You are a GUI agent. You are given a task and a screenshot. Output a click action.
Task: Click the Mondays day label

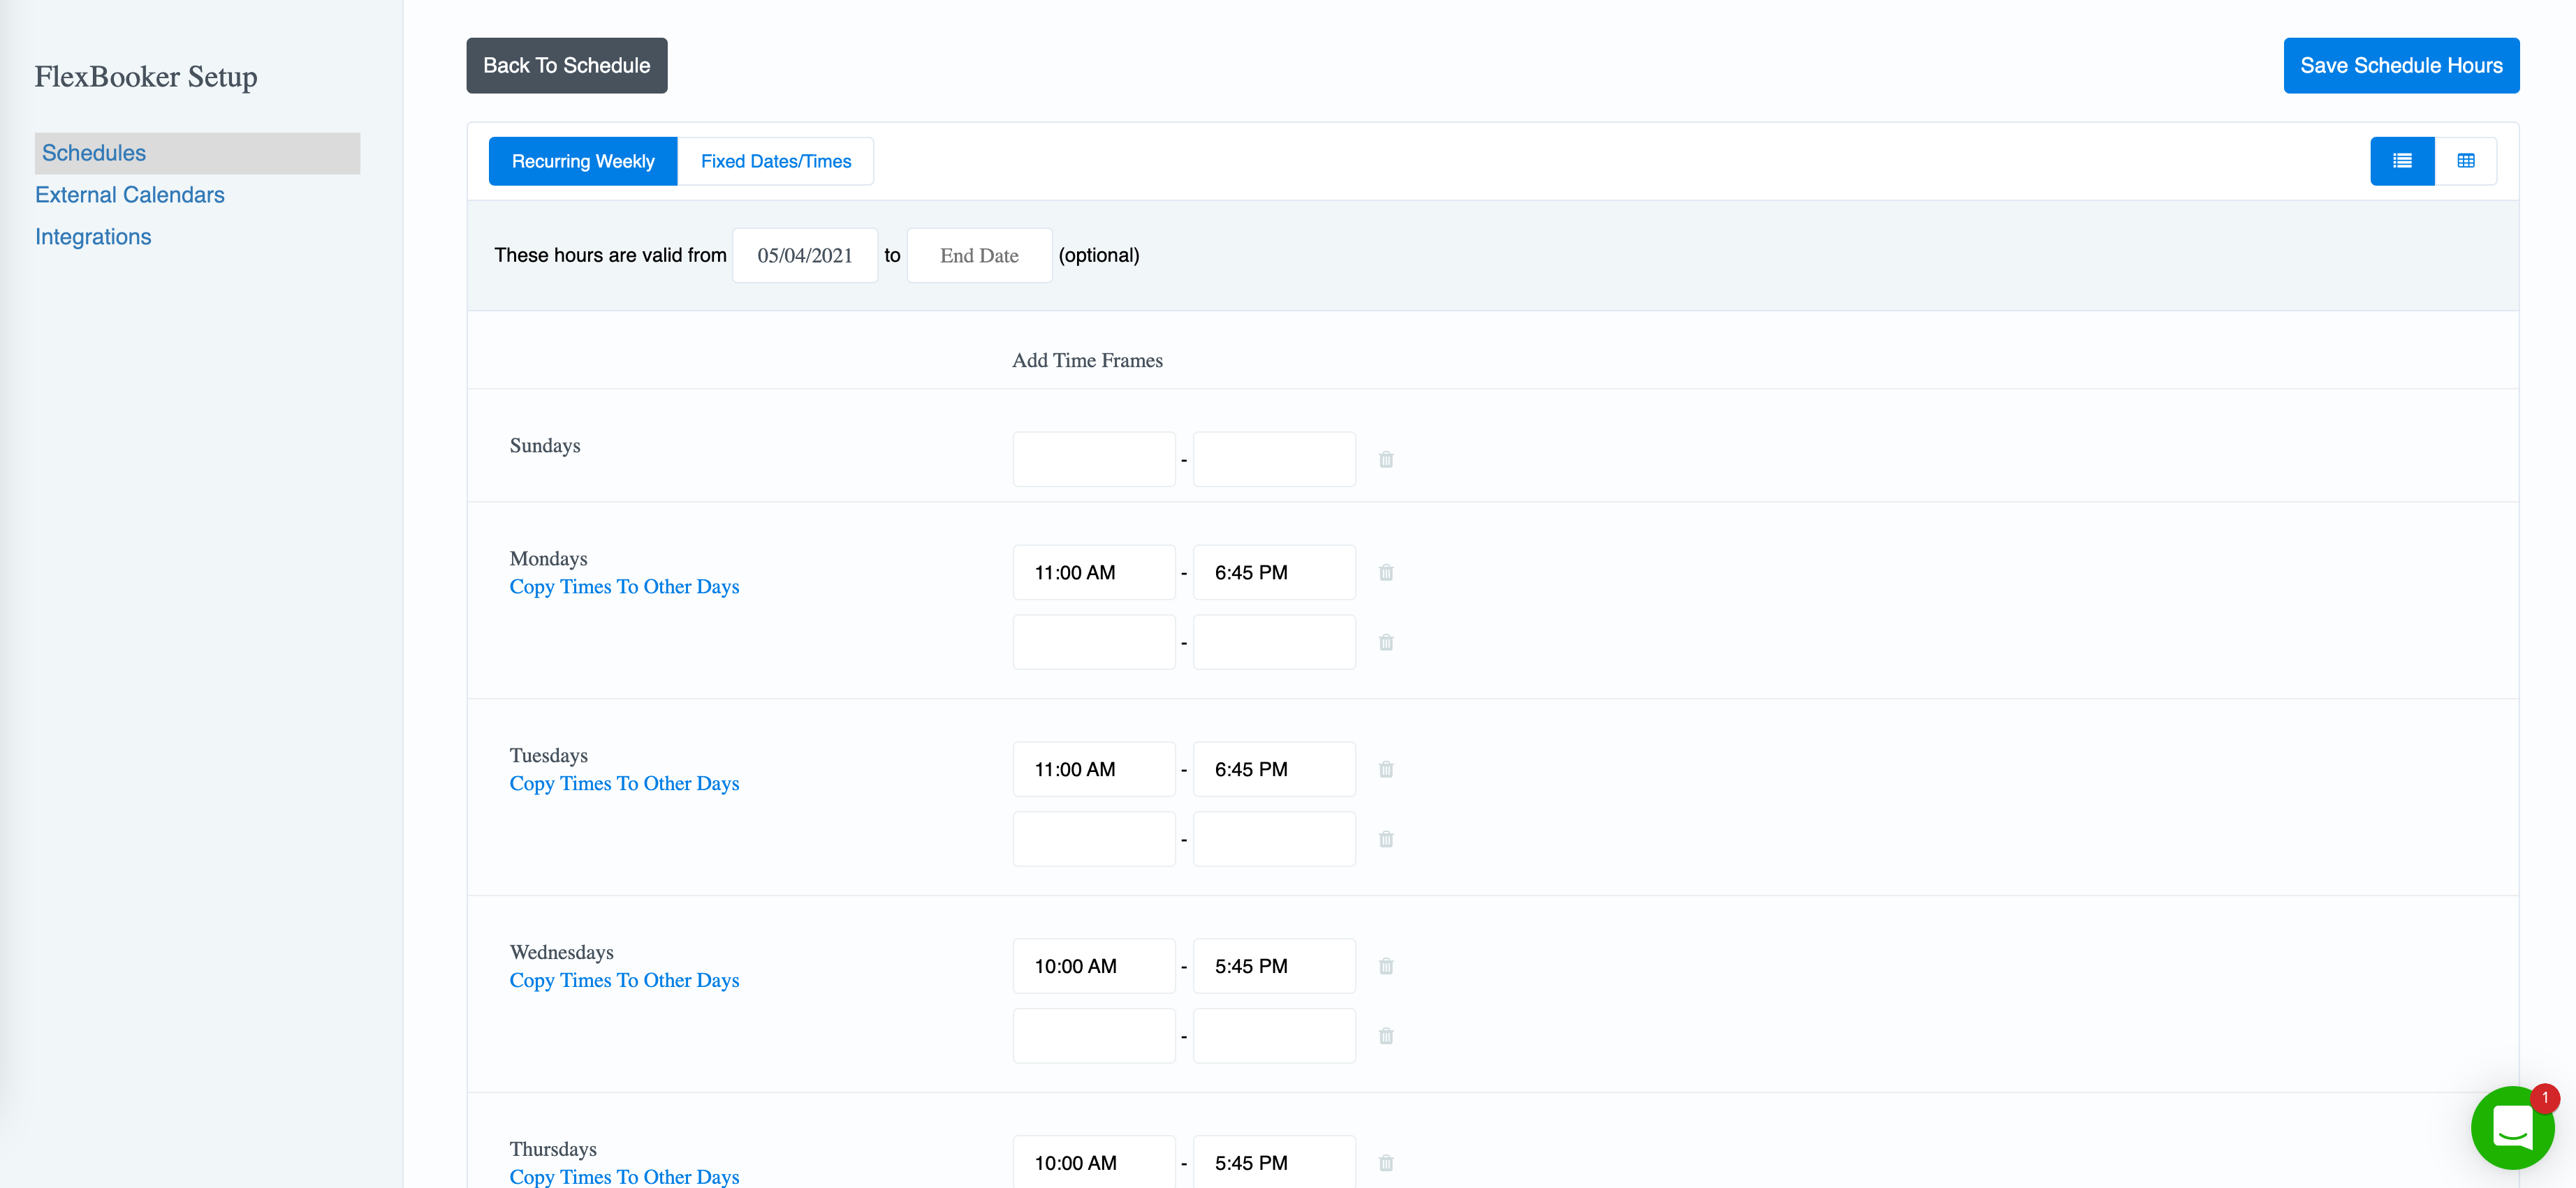(x=549, y=558)
